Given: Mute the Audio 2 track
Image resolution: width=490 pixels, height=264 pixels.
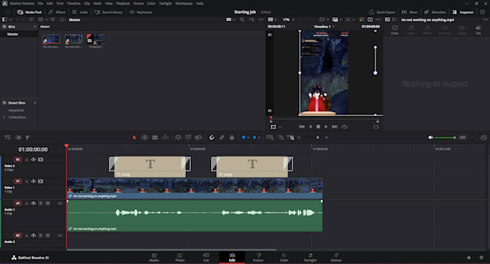Looking at the screenshot, I should coord(48,235).
